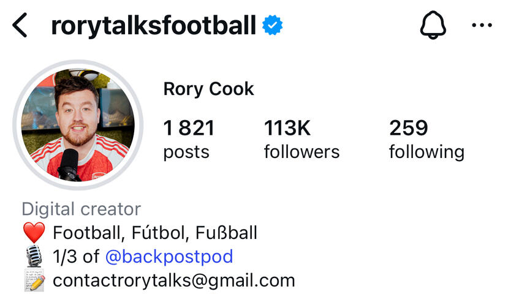The image size is (519, 294).
Task: Click the contactrorytalks@gmail.com email address
Action: click(174, 281)
